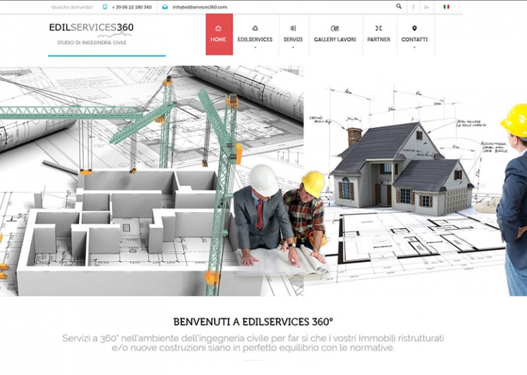Click the grid icon above SERVIZI
The image size is (527, 375).
293,28
